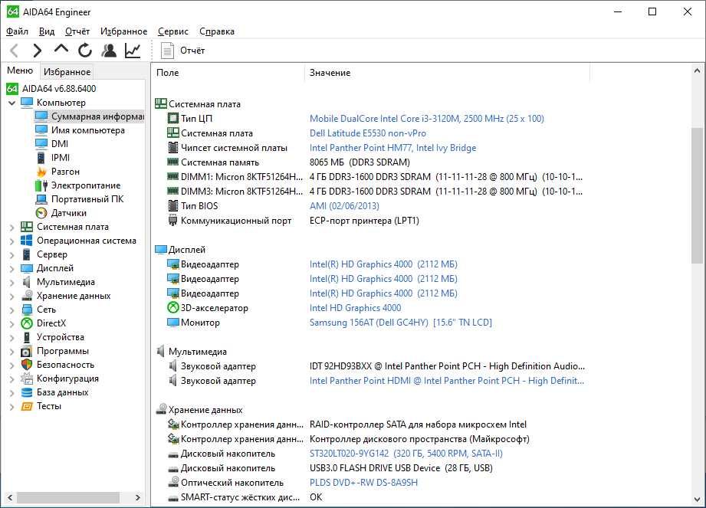The image size is (706, 508).
Task: Open the graph chart toolbar icon
Action: coord(133,51)
